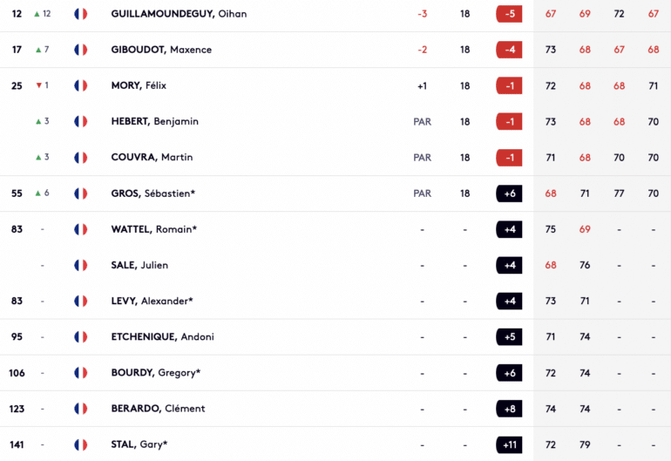Click the +8 badge in BERARDO's row
This screenshot has width=671, height=461.
[x=509, y=409]
